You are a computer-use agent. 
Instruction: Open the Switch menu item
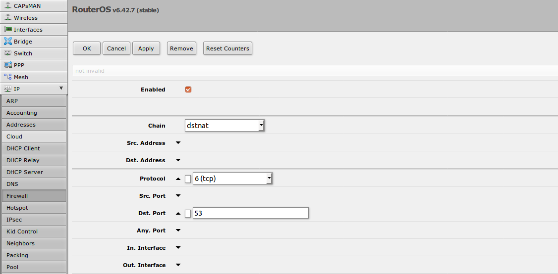click(34, 53)
